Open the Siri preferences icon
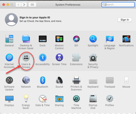 click(x=76, y=39)
